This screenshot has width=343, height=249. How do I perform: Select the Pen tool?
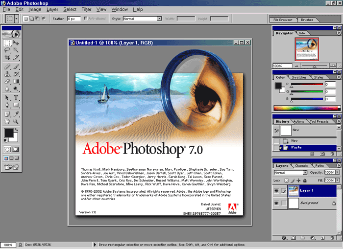click(7, 105)
